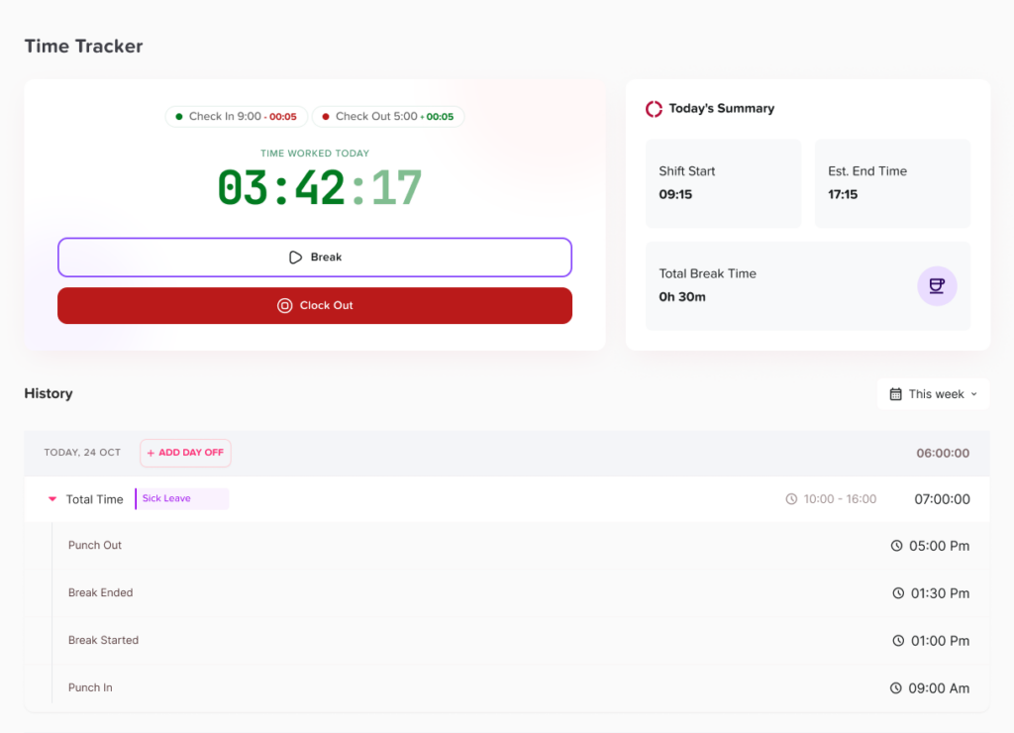Viewport: 1014px width, 733px height.
Task: Click the Break Started label
Action: (103, 640)
